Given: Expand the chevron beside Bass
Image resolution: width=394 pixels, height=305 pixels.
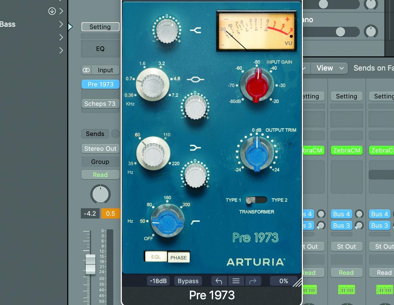Looking at the screenshot, I should (61, 24).
